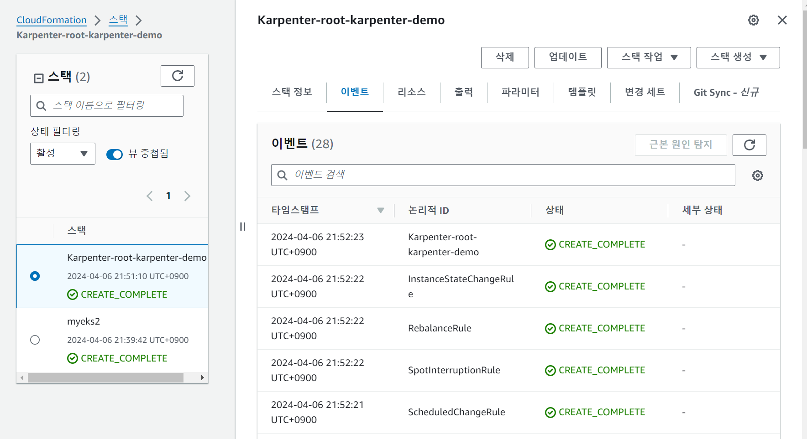Toggle the 뷰 중첩됨 switch
The image size is (807, 439).
tap(115, 155)
